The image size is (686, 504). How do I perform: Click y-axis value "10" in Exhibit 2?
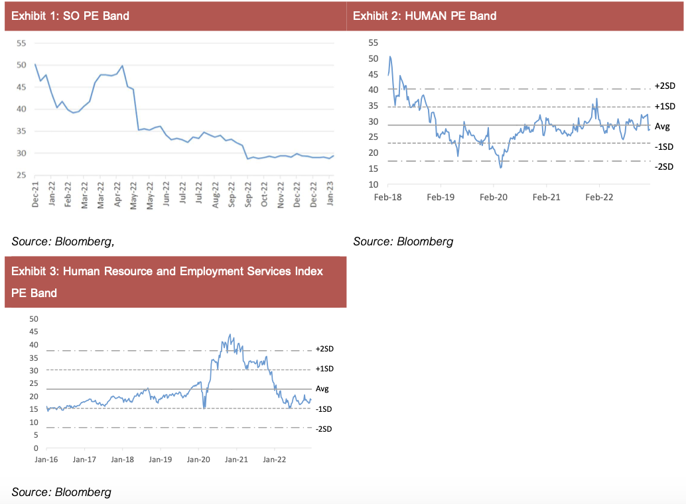374,184
